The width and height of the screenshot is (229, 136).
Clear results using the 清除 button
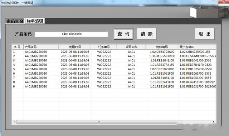[146, 34]
